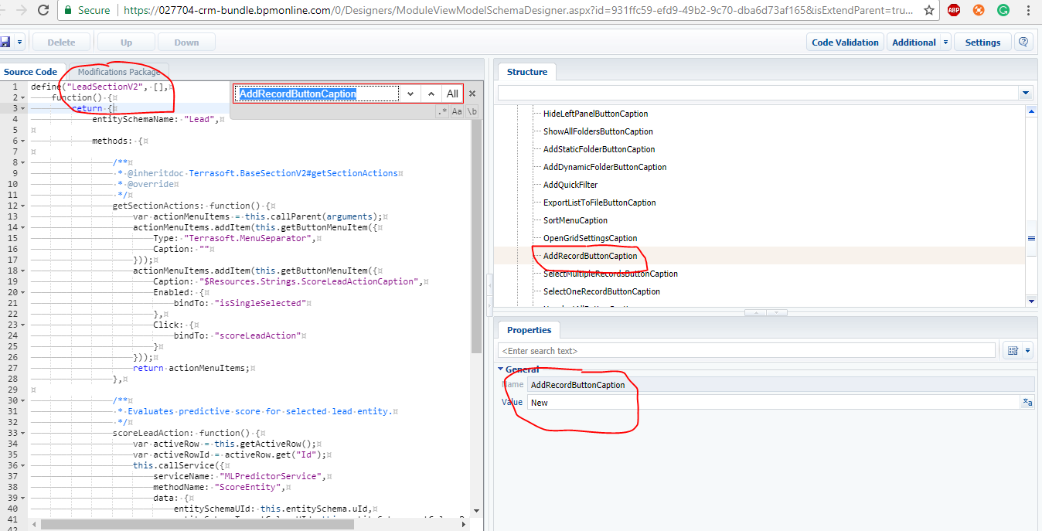1042x531 pixels.
Task: Run Code Validation
Action: (845, 43)
